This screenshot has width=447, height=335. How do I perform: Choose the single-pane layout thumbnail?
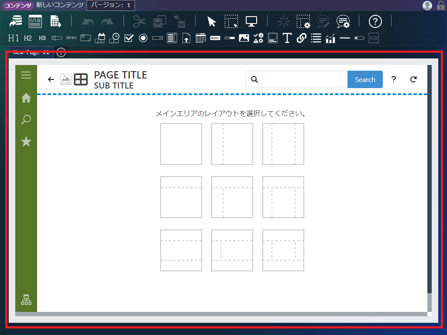(181, 144)
